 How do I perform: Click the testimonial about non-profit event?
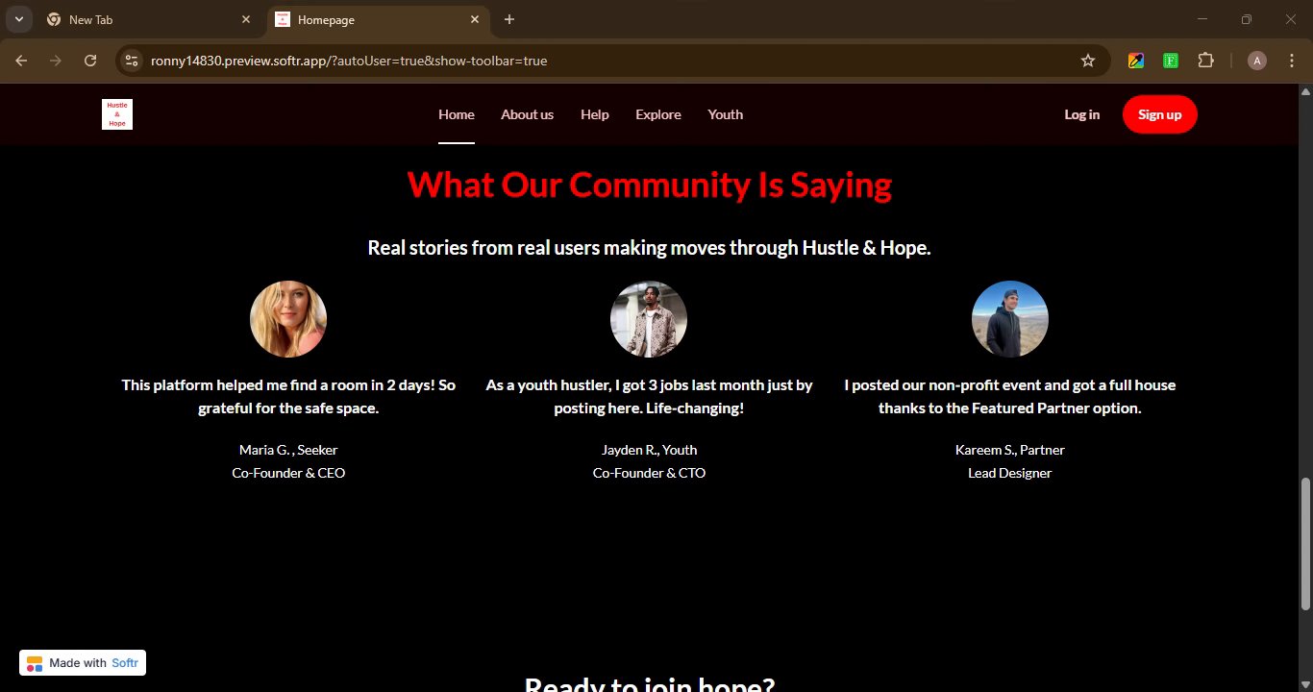[1010, 396]
